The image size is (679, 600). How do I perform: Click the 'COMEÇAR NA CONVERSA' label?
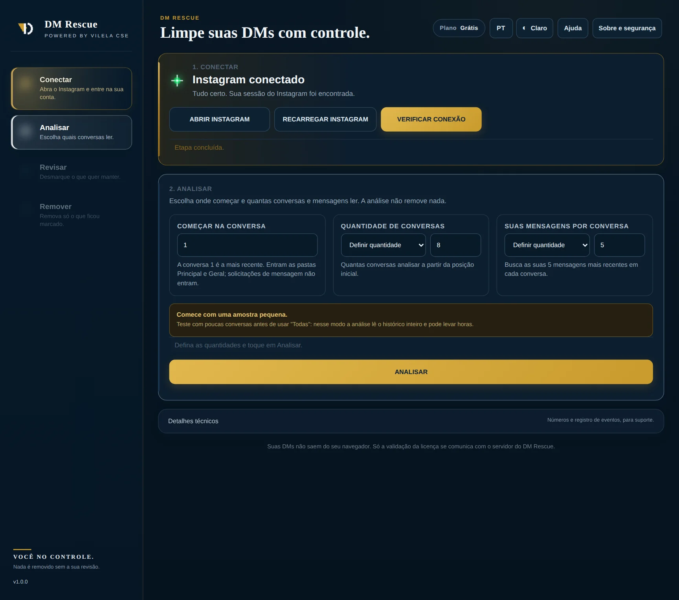(x=221, y=226)
